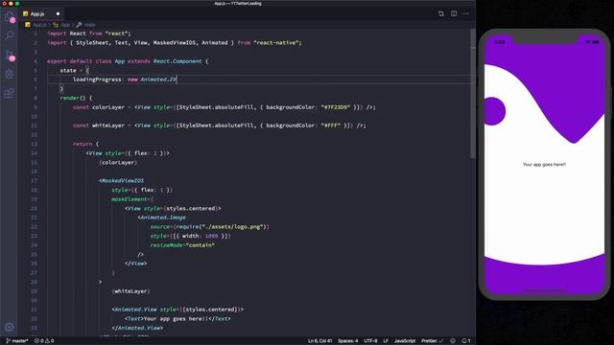Click the feedback smiley icon in the status bar

[453, 341]
